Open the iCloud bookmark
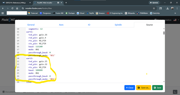The width and height of the screenshot is (180, 95). coord(81,13)
